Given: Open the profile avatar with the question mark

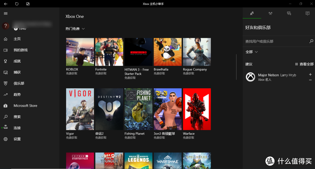Looking at the screenshot, I should (x=6, y=26).
